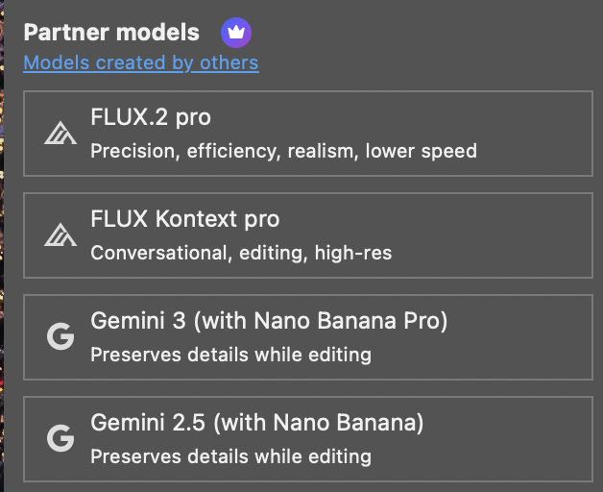The height and width of the screenshot is (492, 603).
Task: Click the Conversational, editing, high-res description text
Action: coord(241,254)
